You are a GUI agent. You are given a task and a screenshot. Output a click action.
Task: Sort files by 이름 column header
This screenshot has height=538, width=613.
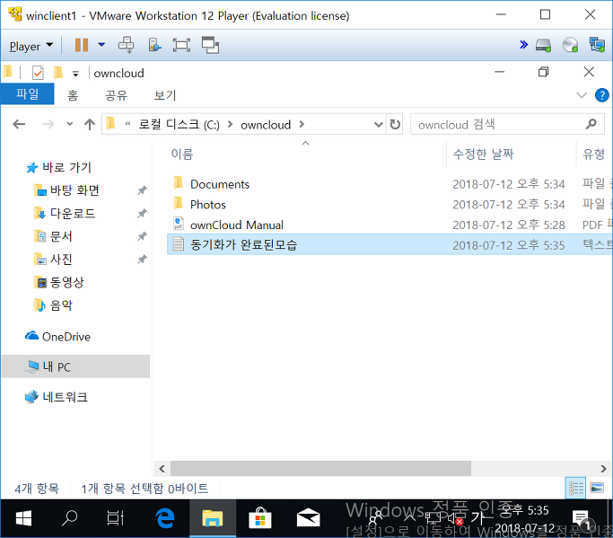tap(182, 154)
